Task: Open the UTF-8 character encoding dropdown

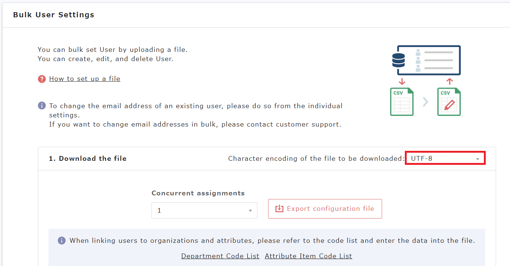Action: tap(445, 159)
